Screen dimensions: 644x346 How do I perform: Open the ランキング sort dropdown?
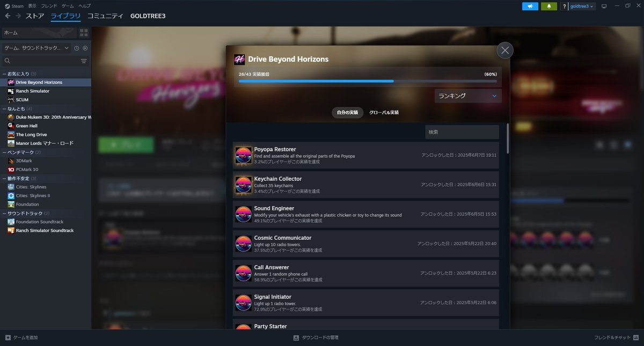click(468, 96)
